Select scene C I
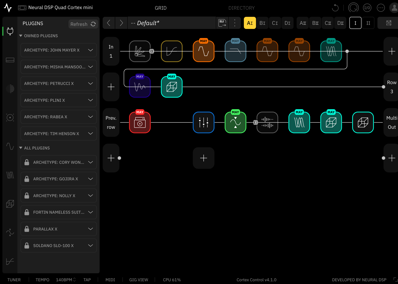The width and height of the screenshot is (398, 284). click(275, 23)
